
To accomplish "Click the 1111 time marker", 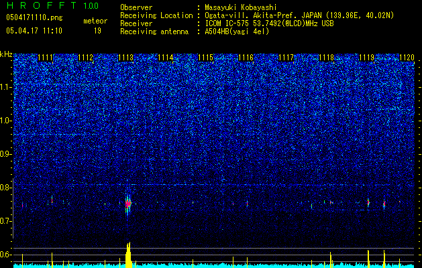I will pyautogui.click(x=45, y=58).
